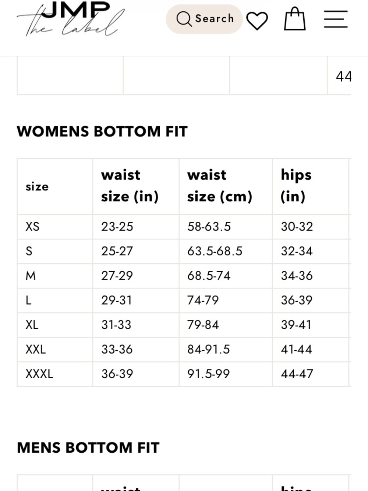Open the hamburger navigation menu
The width and height of the screenshot is (368, 491).
click(336, 19)
